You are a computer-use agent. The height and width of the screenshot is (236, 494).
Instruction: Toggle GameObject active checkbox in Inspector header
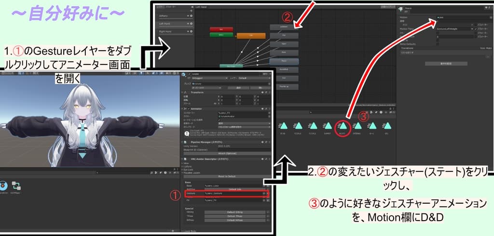point(189,74)
